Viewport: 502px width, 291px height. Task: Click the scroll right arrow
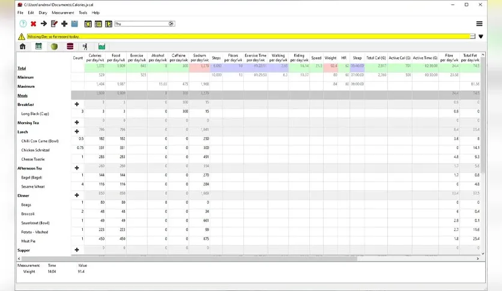pos(477,259)
